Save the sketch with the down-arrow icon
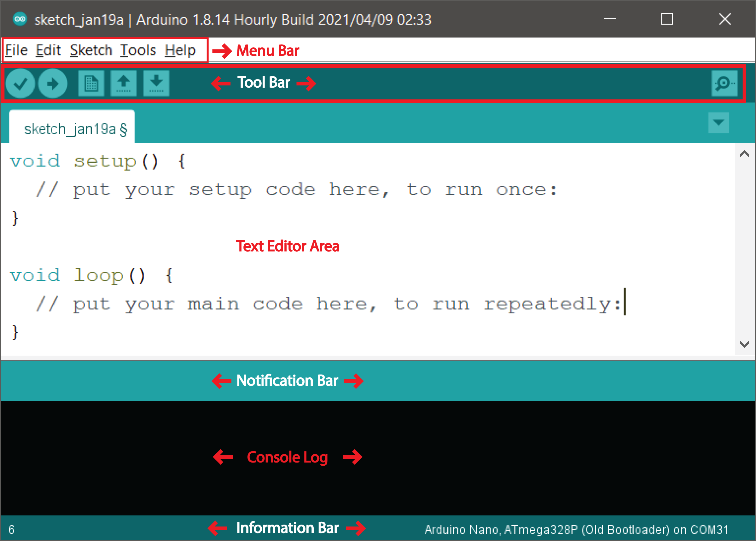The height and width of the screenshot is (541, 756). pyautogui.click(x=156, y=84)
